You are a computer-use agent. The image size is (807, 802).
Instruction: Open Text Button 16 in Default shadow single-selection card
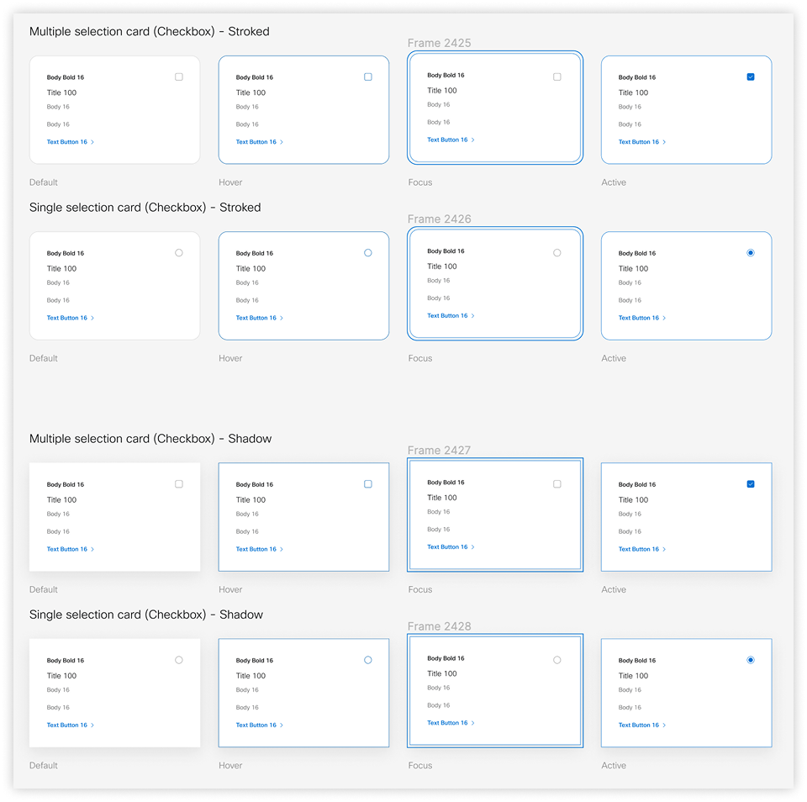[x=67, y=725]
